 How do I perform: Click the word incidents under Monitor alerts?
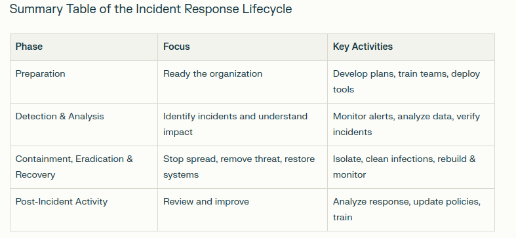pyautogui.click(x=352, y=132)
